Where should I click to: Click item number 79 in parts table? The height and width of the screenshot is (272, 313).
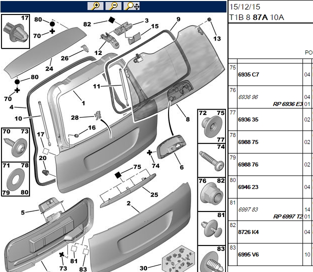pos(232,157)
